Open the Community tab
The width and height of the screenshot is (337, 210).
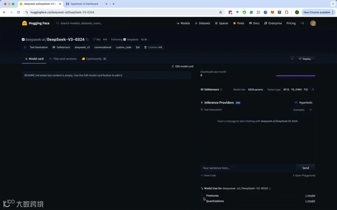coord(94,59)
